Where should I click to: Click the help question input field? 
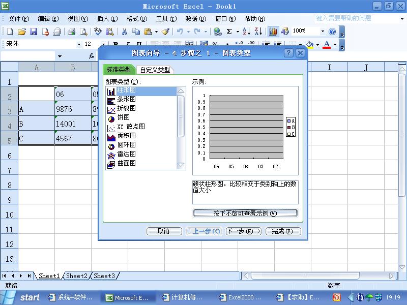(x=356, y=18)
